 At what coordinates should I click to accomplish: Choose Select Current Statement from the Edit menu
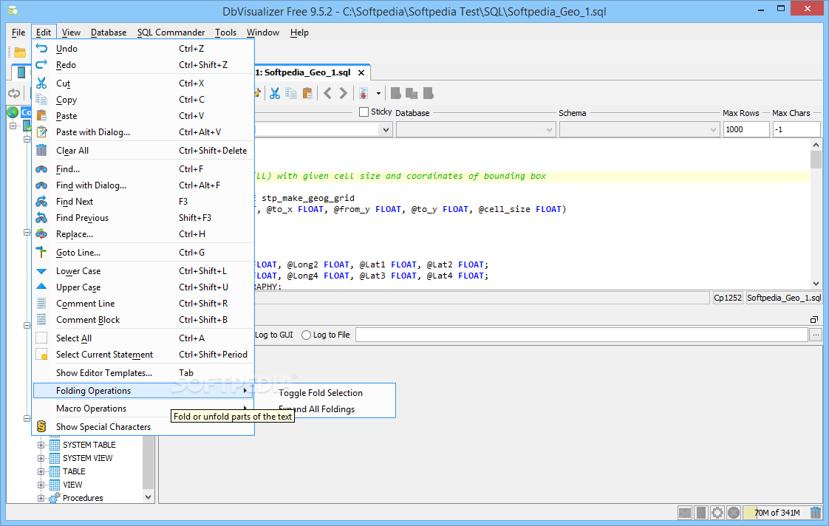[x=143, y=355]
